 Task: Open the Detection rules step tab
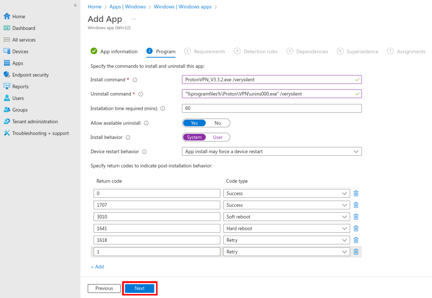256,51
